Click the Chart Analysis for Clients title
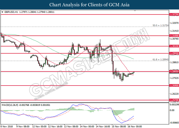Viewport: 179px width, 128px height. pos(89,5)
